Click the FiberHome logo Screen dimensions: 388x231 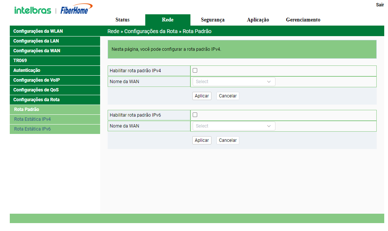[x=76, y=9]
